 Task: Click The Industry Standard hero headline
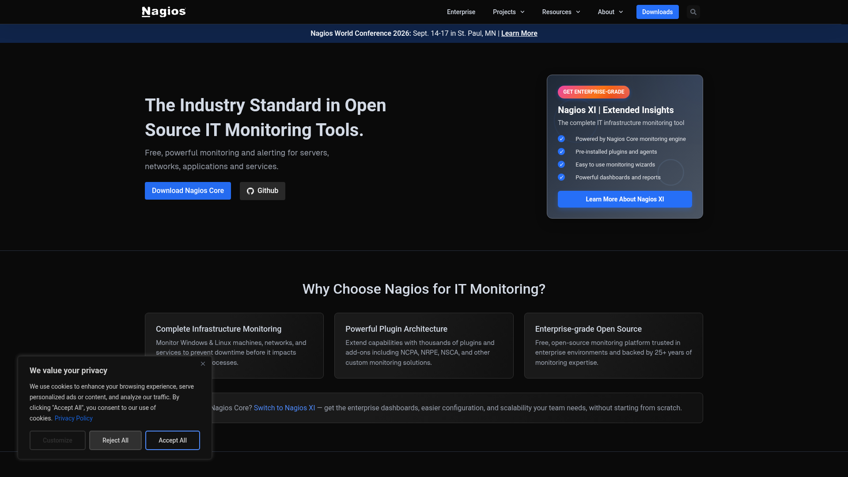click(265, 117)
